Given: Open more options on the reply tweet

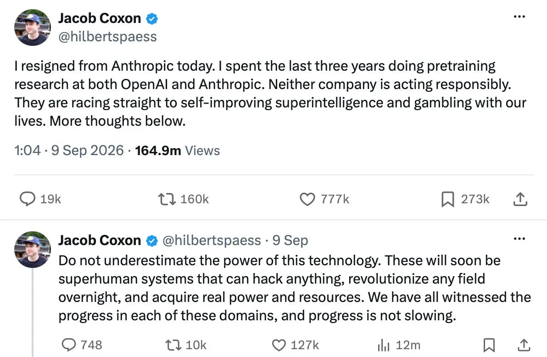Looking at the screenshot, I should [519, 239].
